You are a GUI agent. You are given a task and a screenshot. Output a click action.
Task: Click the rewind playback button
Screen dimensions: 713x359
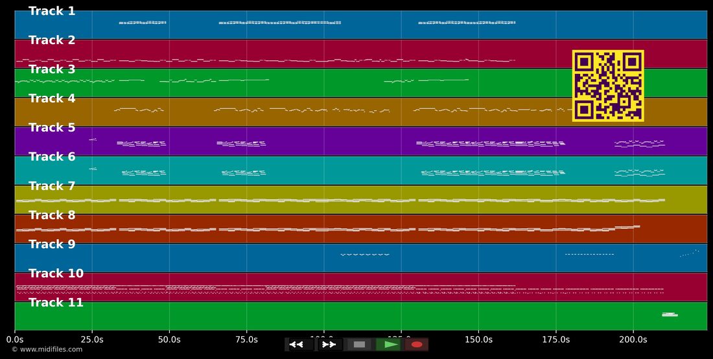click(299, 345)
